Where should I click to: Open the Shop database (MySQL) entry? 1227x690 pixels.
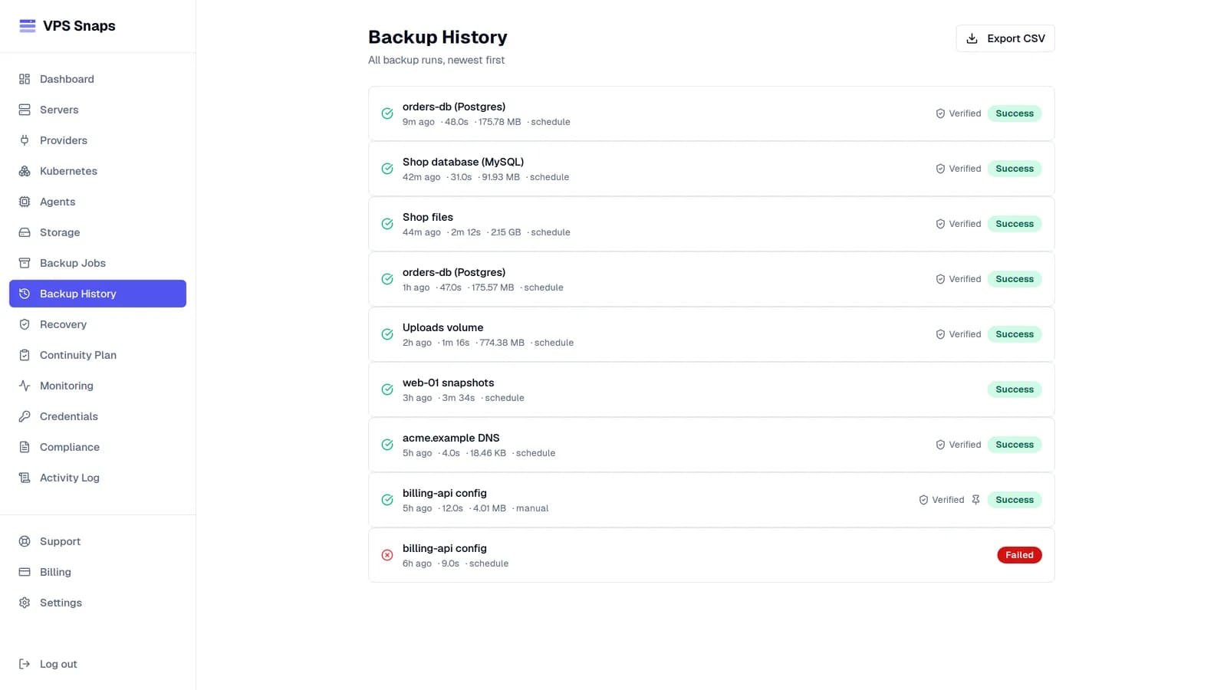(711, 169)
